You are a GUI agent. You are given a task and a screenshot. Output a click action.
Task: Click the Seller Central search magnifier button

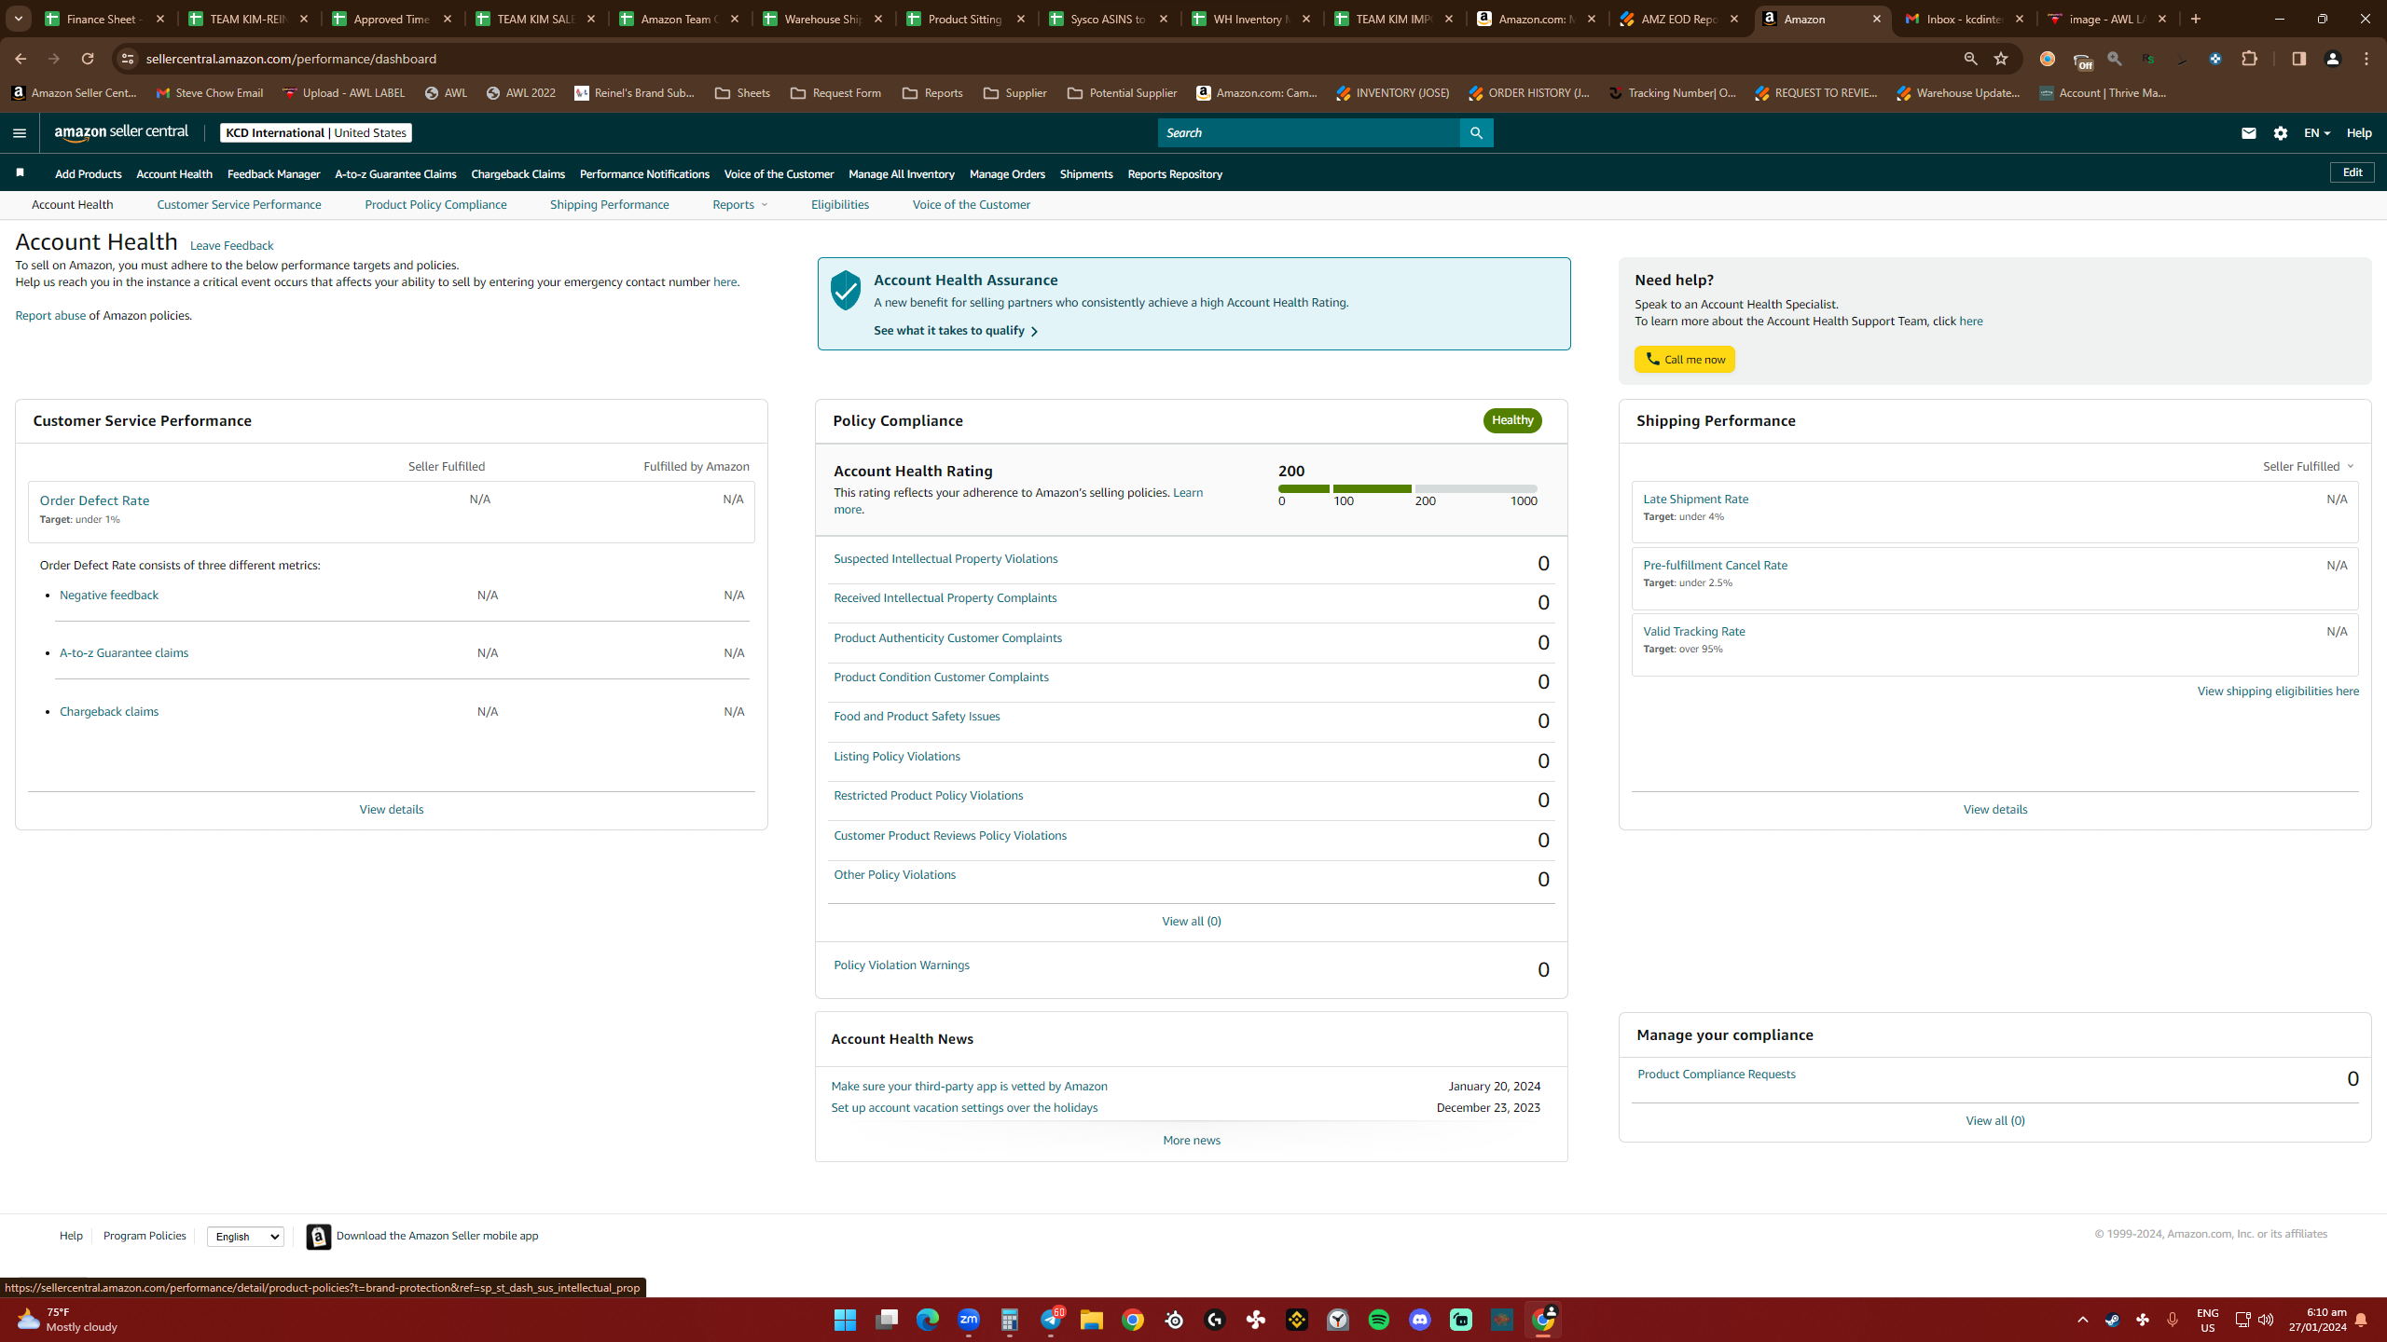1476,132
